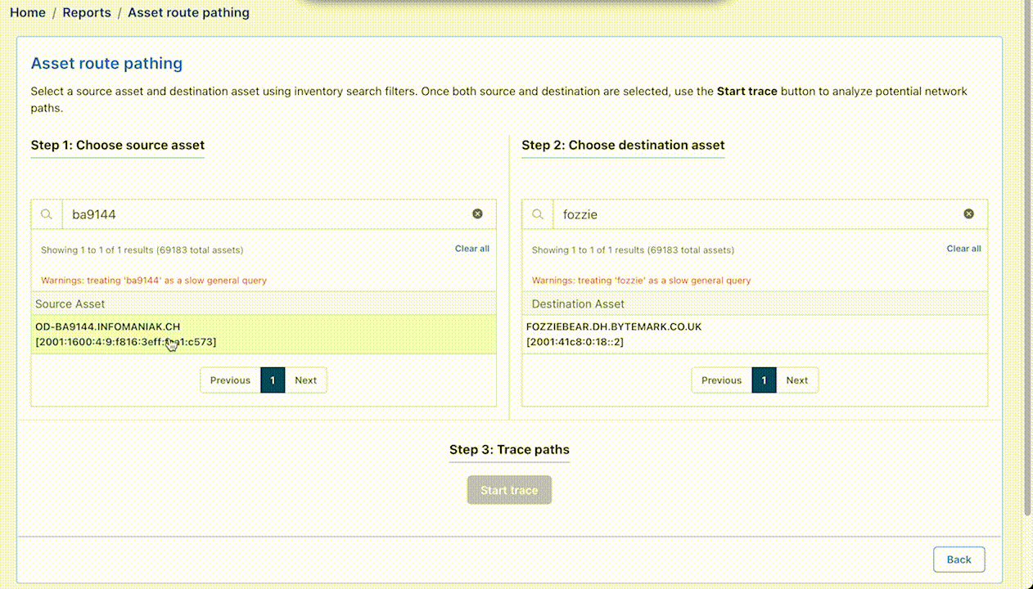Click the source search magnifier icon
Viewport: 1033px width, 589px height.
(x=47, y=214)
